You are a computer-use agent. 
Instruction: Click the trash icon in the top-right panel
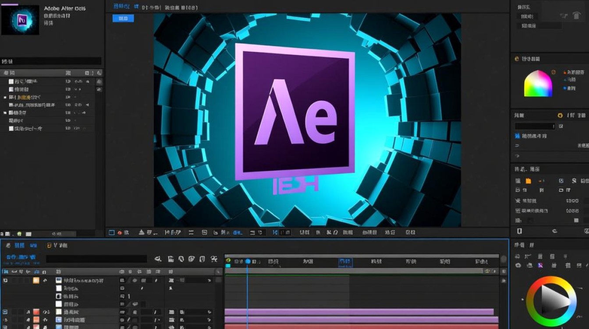tap(577, 16)
